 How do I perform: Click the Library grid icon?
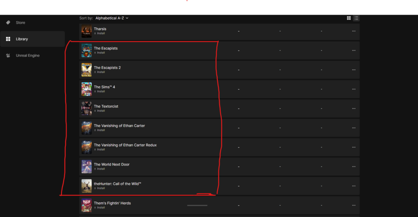pyautogui.click(x=8, y=39)
